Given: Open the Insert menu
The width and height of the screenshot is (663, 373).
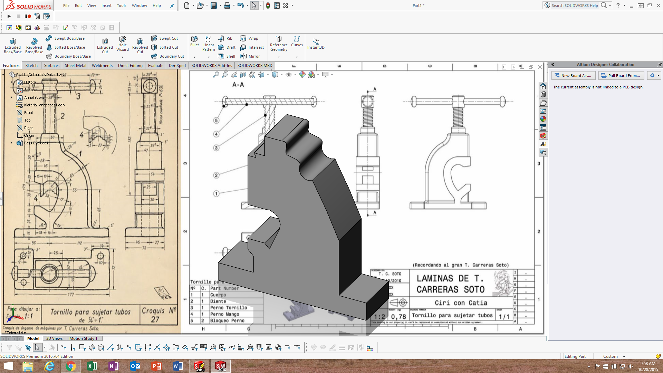Looking at the screenshot, I should coord(106,6).
